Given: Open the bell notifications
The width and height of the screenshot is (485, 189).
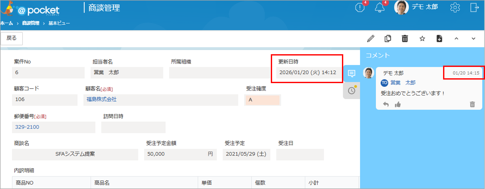Looking at the screenshot, I should coord(380,8).
